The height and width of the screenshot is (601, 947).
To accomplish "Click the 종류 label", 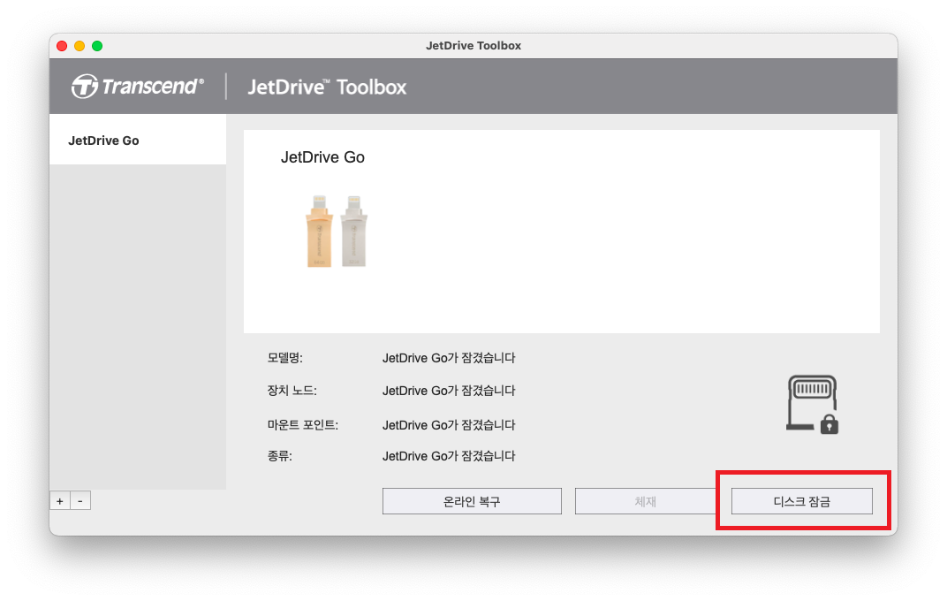I will click(x=280, y=456).
